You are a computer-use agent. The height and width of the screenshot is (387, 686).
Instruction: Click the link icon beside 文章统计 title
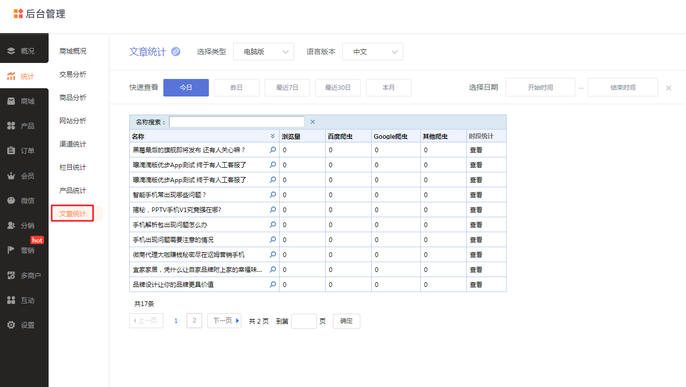click(x=176, y=52)
